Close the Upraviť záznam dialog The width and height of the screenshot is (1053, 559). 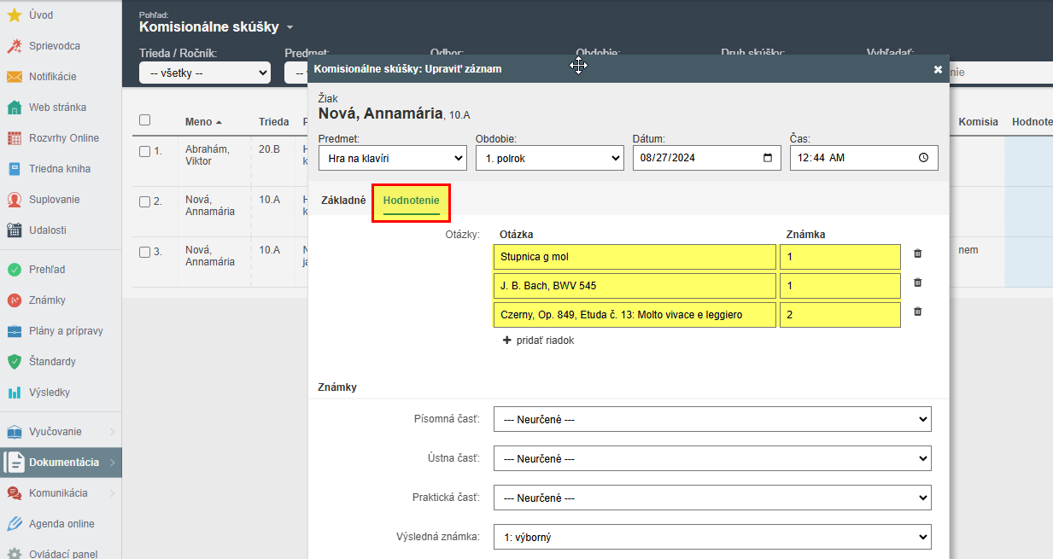pyautogui.click(x=938, y=70)
